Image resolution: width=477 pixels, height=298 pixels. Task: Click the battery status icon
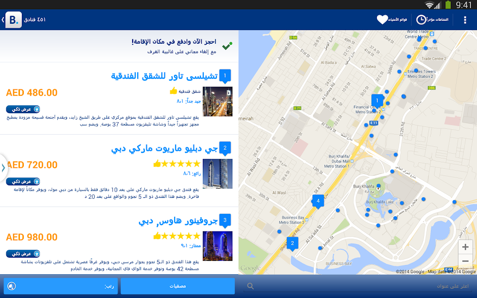[x=448, y=4]
